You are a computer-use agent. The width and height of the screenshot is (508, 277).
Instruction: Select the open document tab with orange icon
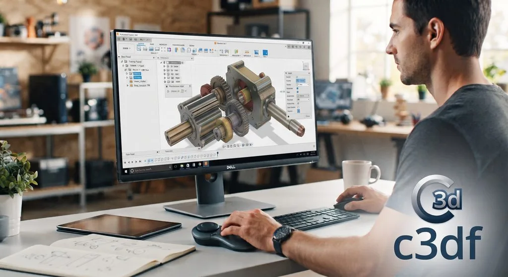pos(220,44)
